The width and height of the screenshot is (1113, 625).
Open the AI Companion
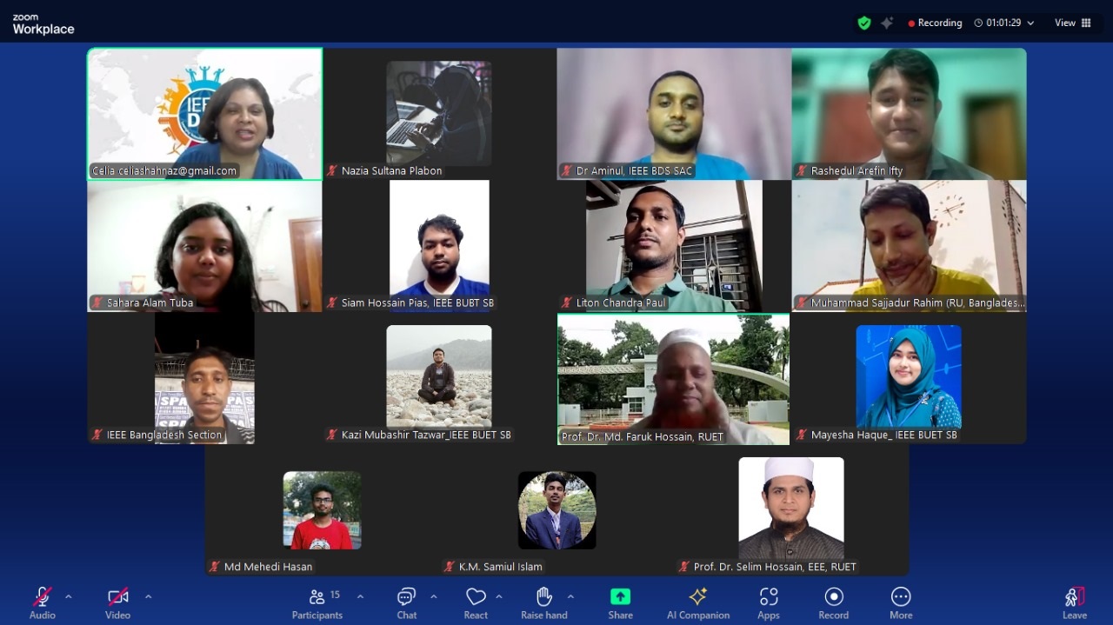coord(698,603)
